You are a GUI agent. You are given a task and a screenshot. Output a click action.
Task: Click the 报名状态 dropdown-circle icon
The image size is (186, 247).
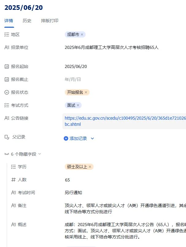7,92
